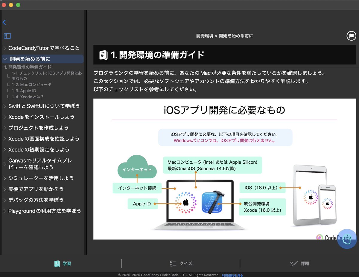This screenshot has width=359, height=277.
Task: Open 1-4. Xcodeとは？ subsection
Action: point(28,97)
